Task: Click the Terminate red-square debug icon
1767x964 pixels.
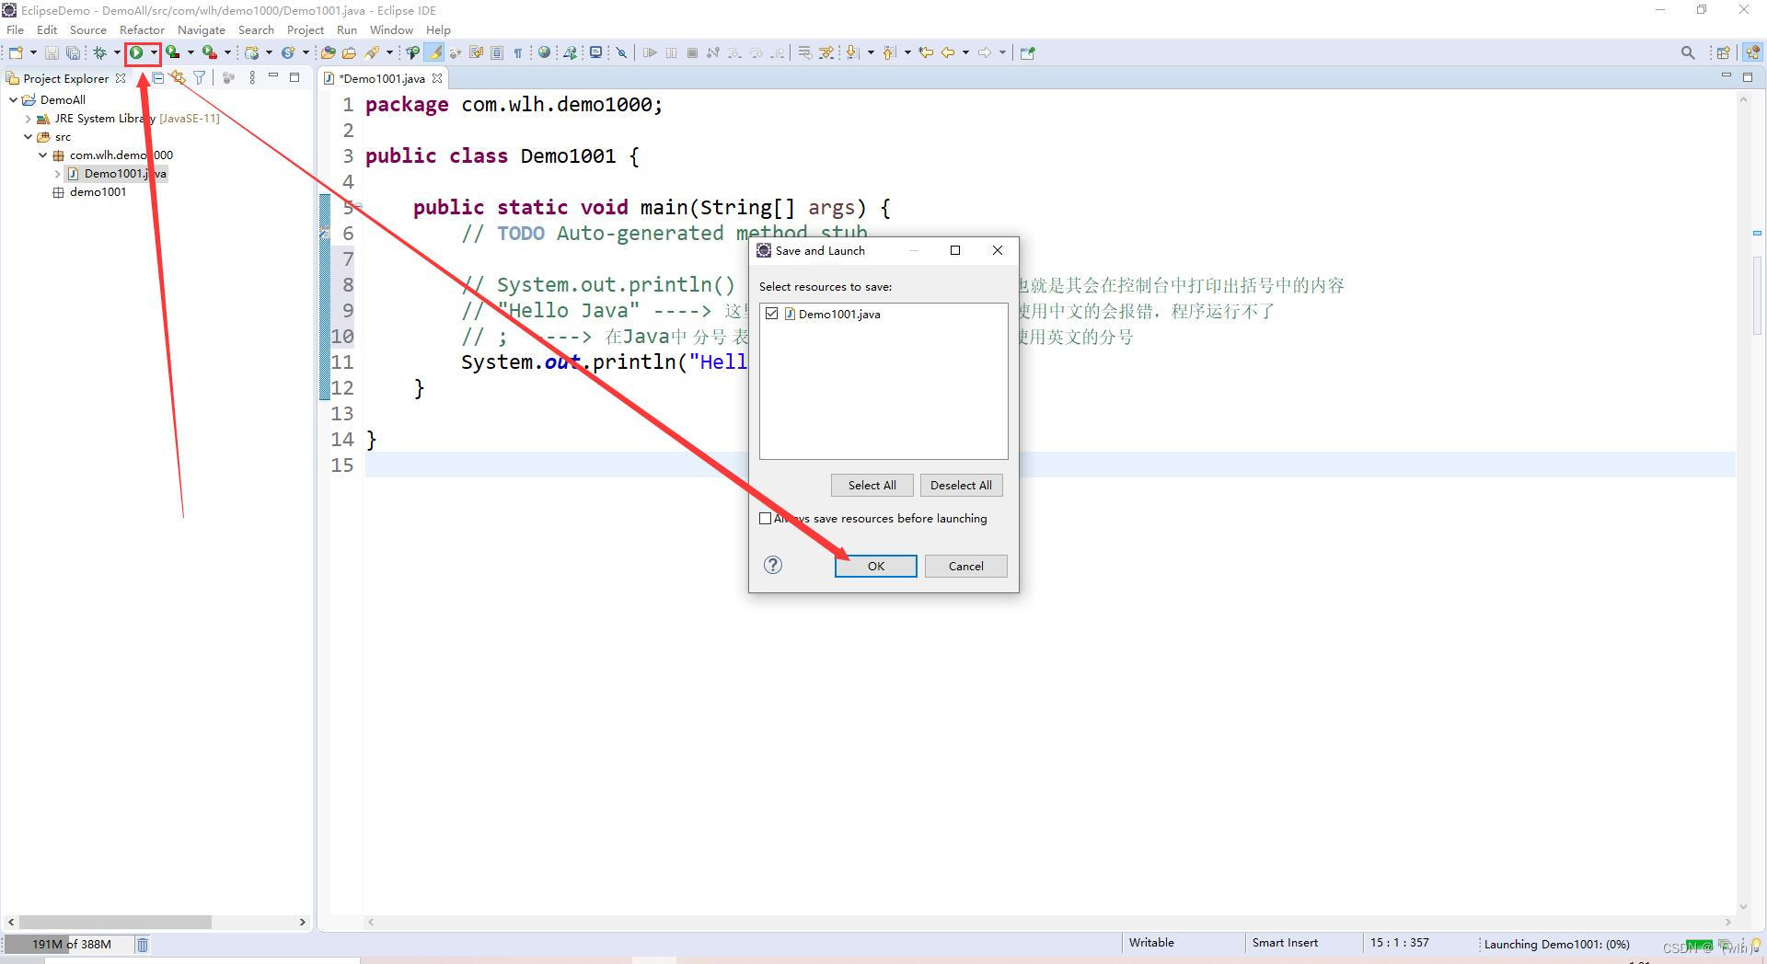Action: [692, 52]
